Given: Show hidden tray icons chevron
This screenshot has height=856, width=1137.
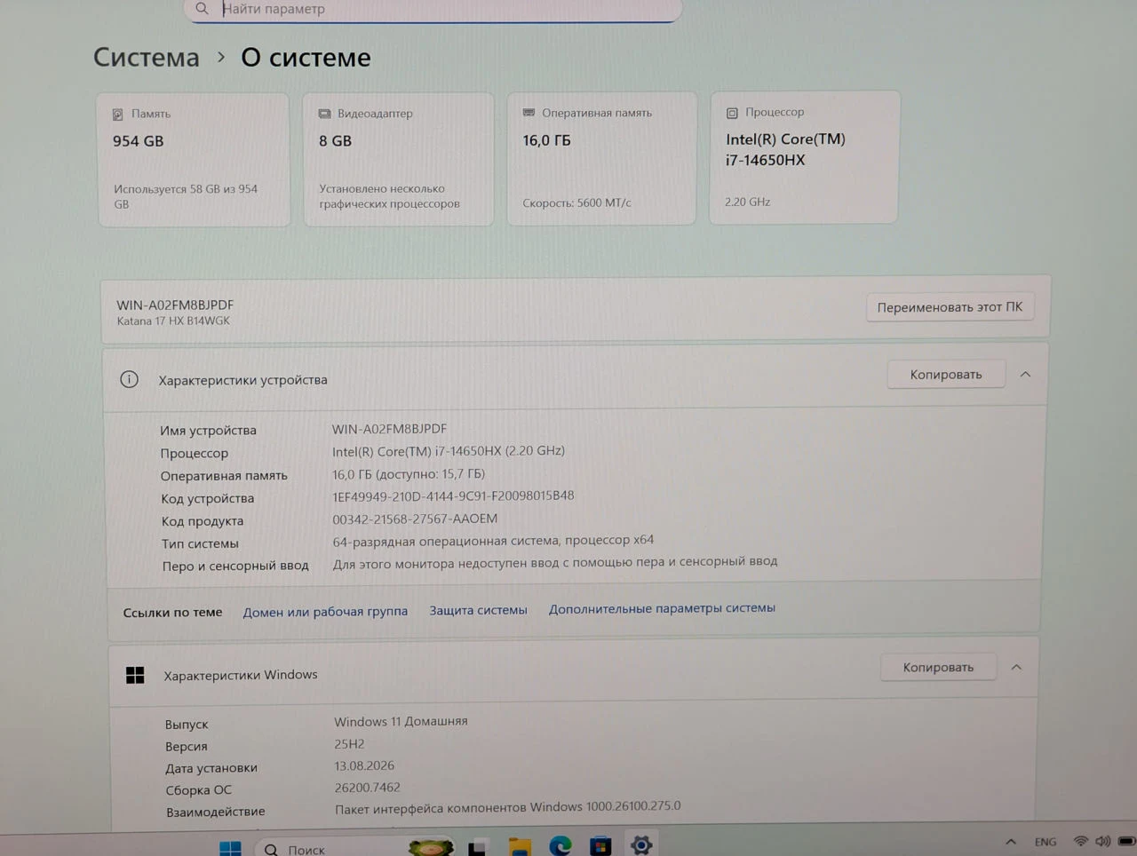Looking at the screenshot, I should coord(1011,842).
